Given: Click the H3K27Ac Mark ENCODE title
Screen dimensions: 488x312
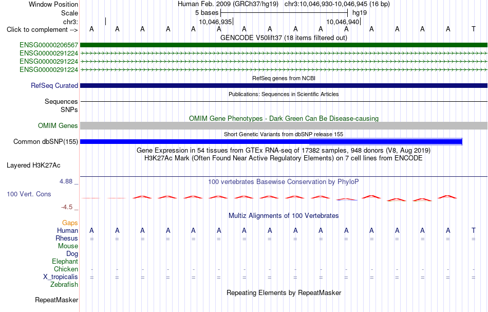Looking at the screenshot, I should (284, 158).
